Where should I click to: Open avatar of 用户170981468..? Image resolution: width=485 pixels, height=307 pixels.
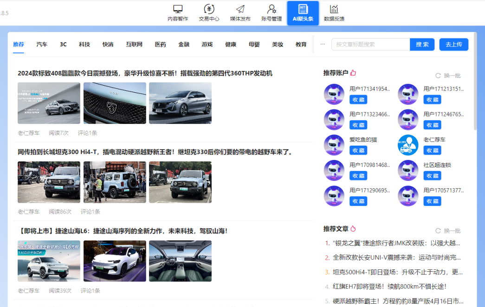(334, 170)
